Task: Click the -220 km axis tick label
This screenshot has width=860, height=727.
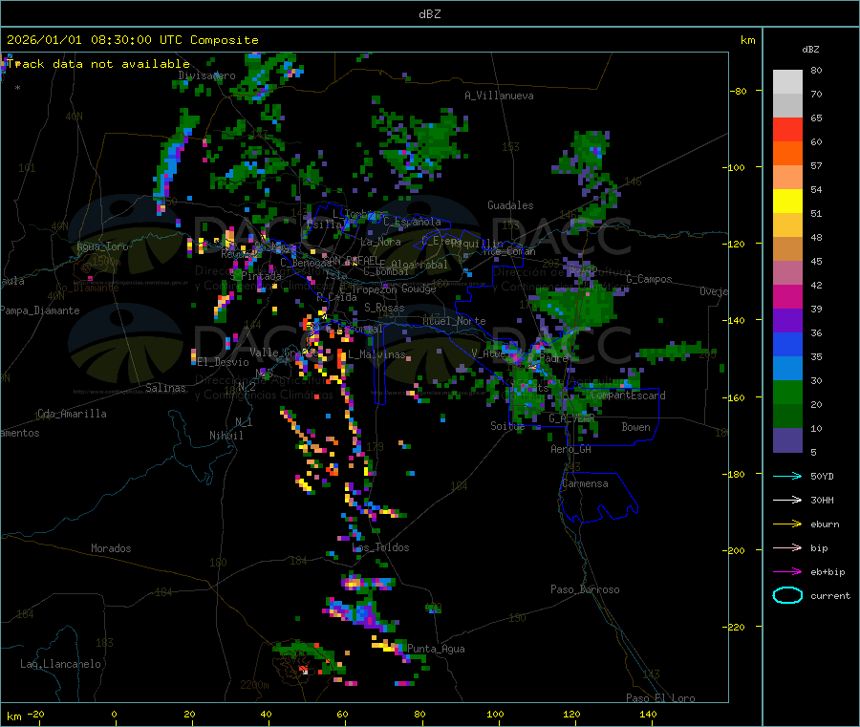Action: 736,628
